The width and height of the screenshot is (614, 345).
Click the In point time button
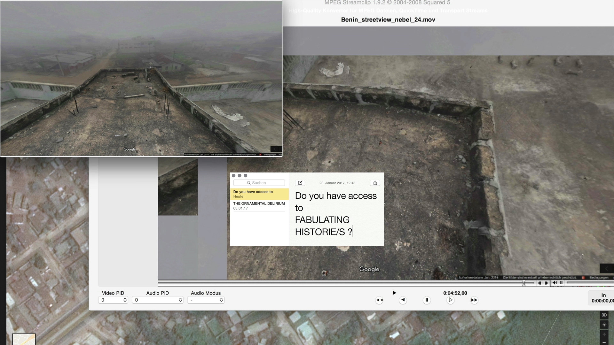(x=602, y=298)
